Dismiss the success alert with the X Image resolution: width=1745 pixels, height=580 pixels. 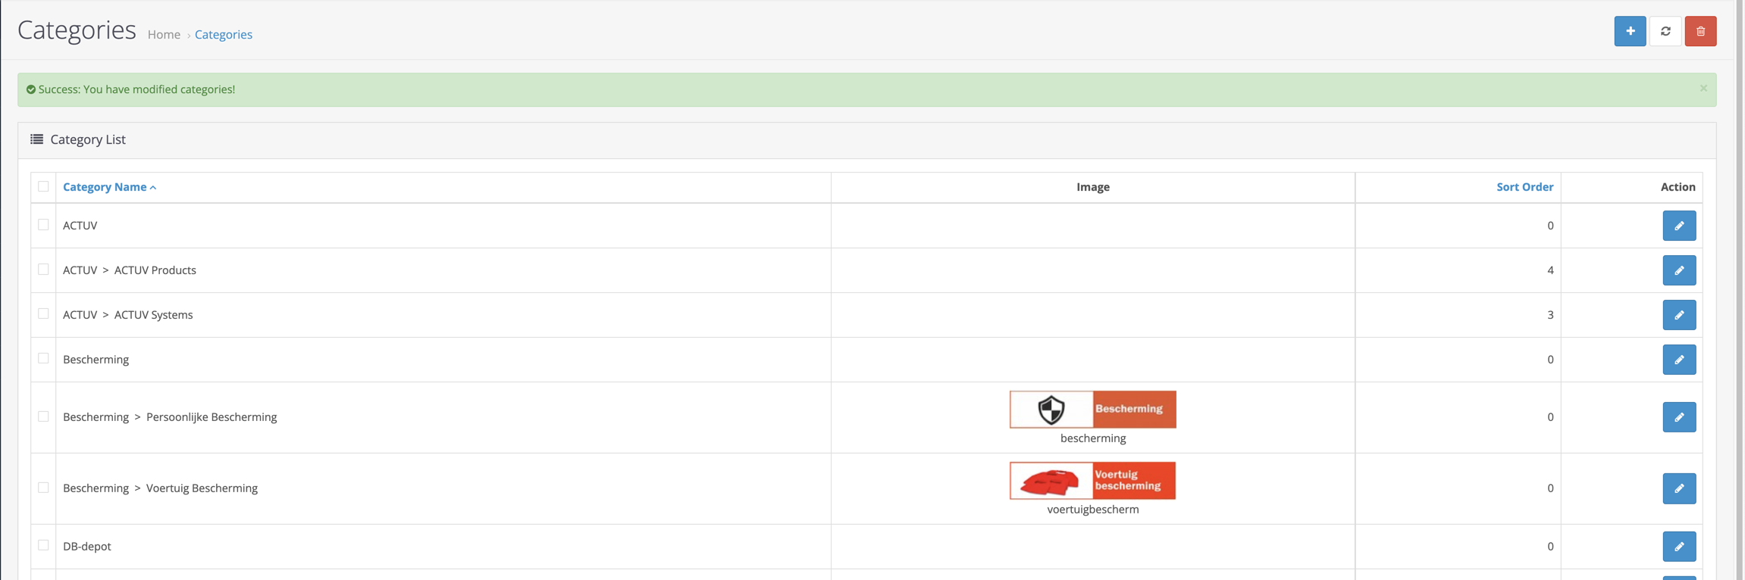click(1703, 89)
